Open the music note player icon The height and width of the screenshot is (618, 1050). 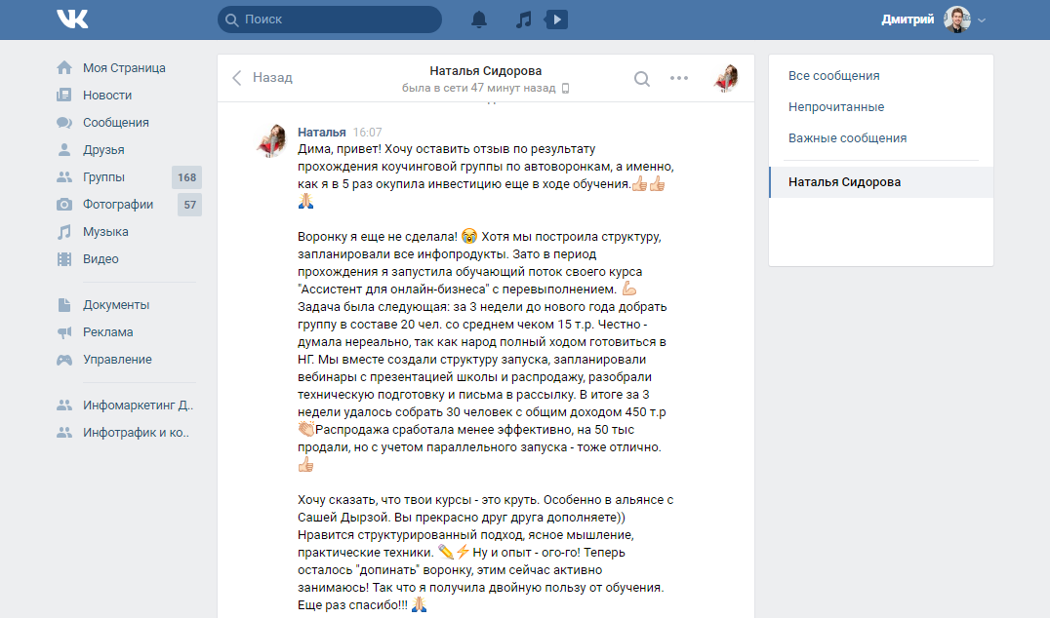(524, 19)
